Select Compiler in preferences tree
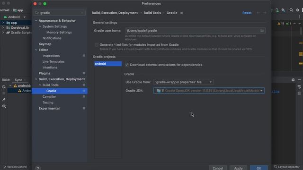The height and width of the screenshot is (170, 303). point(49,96)
